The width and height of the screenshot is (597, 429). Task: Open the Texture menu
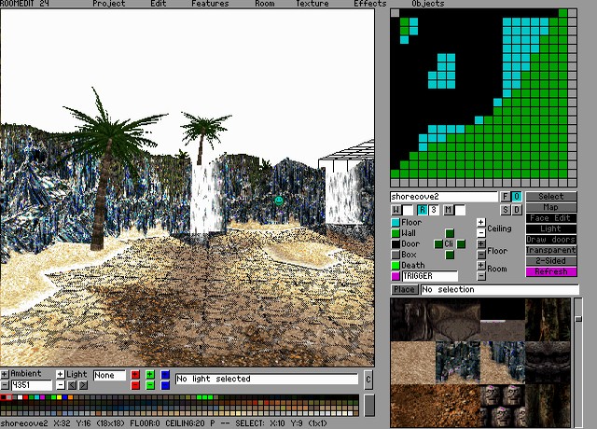(312, 4)
